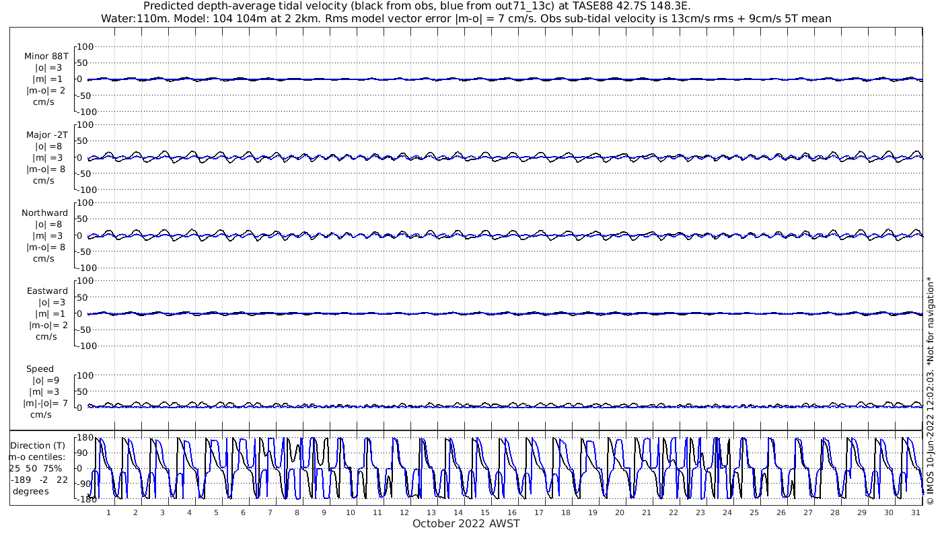Click "|m| =3" in the Speed panel
Screen dimensions: 942x538
coord(44,392)
